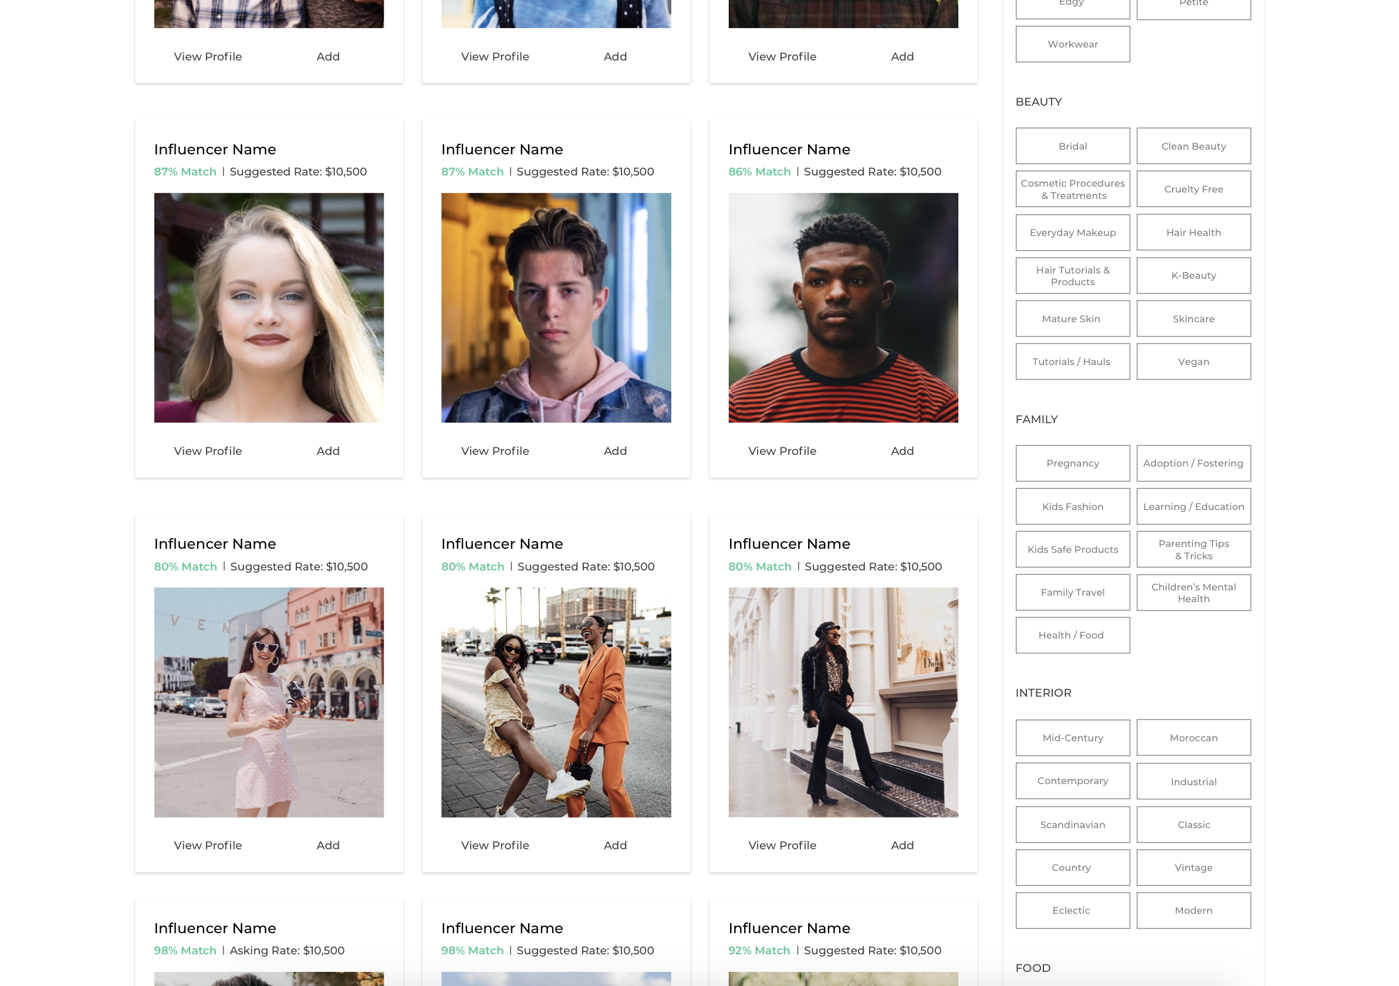This screenshot has height=986, width=1399.
Task: Enable the Skincare filter
Action: [x=1193, y=318]
